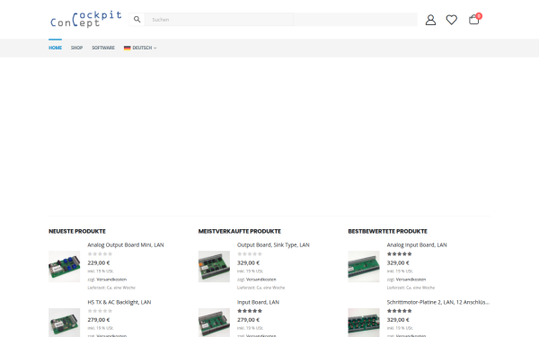539x337 pixels.
Task: Click the Bestbewertete Produkte heading
Action: point(388,232)
